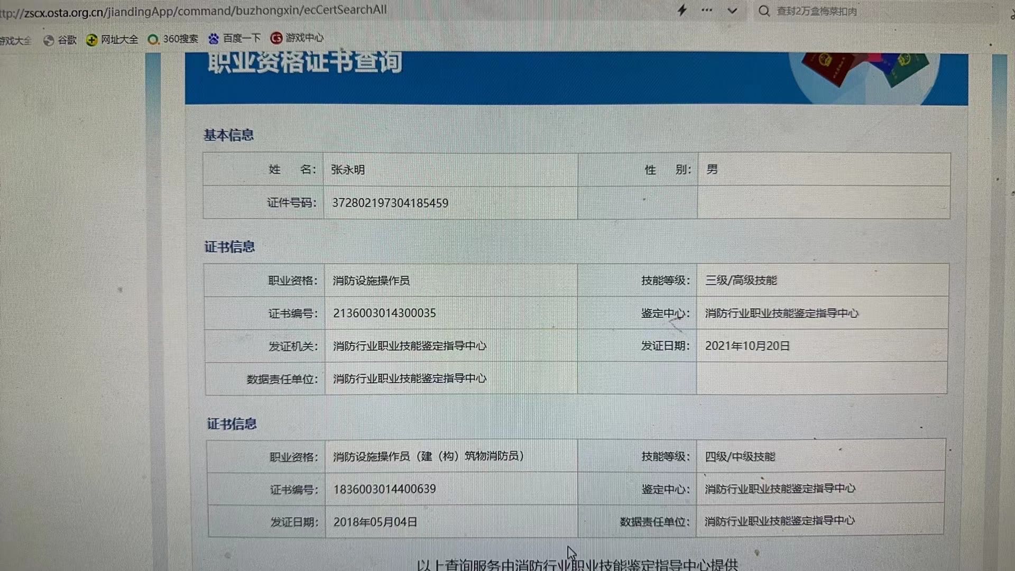The image size is (1015, 571).
Task: Open the 谷歌 bookmark globe icon
Action: coord(49,40)
